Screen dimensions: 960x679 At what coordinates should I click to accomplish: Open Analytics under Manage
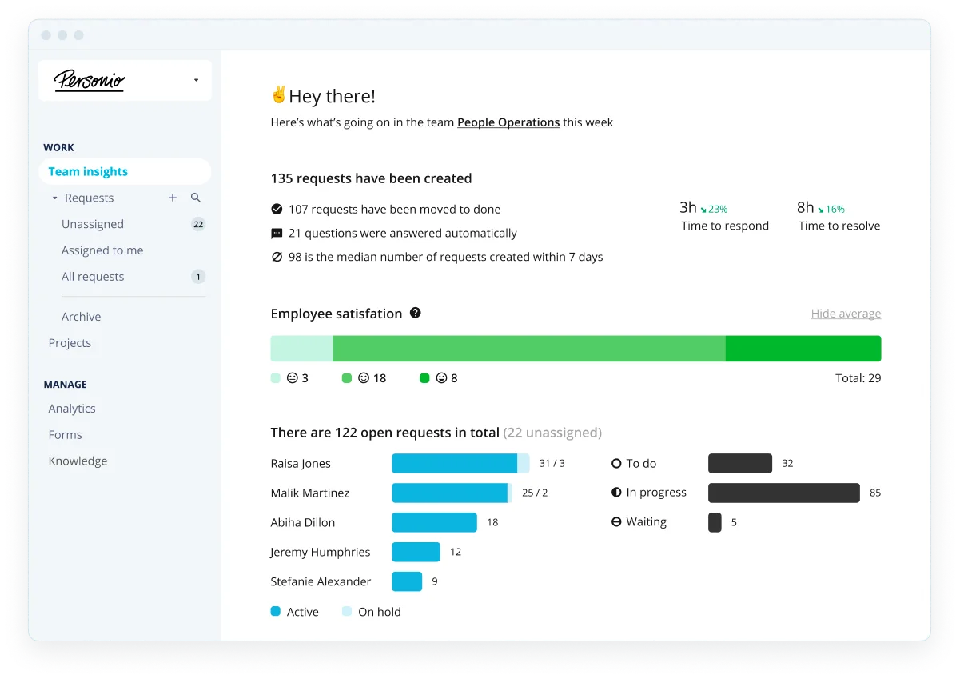point(72,409)
